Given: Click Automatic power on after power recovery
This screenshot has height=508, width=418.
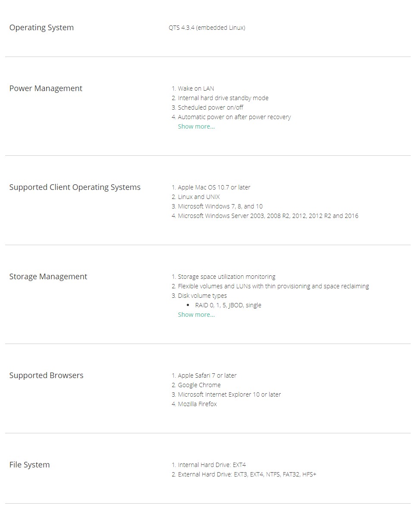Looking at the screenshot, I should 234,117.
